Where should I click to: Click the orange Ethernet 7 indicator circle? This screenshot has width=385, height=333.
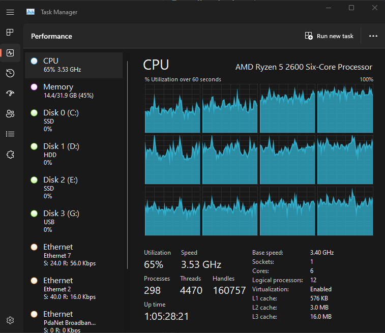click(34, 247)
